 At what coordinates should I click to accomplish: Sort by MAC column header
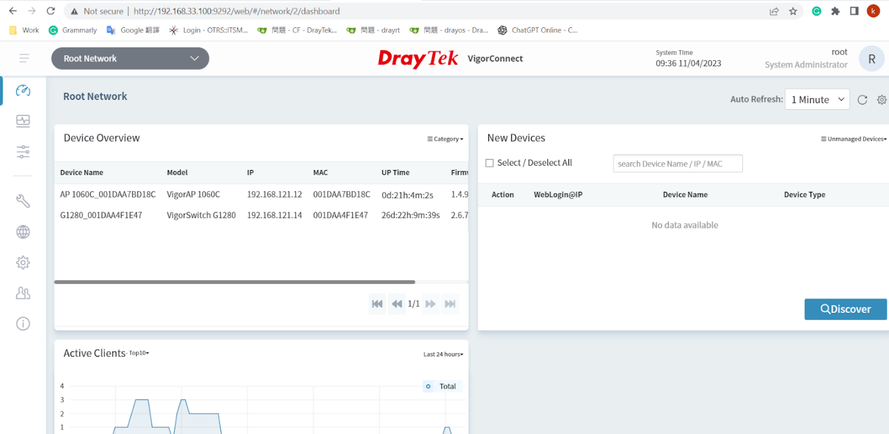321,173
